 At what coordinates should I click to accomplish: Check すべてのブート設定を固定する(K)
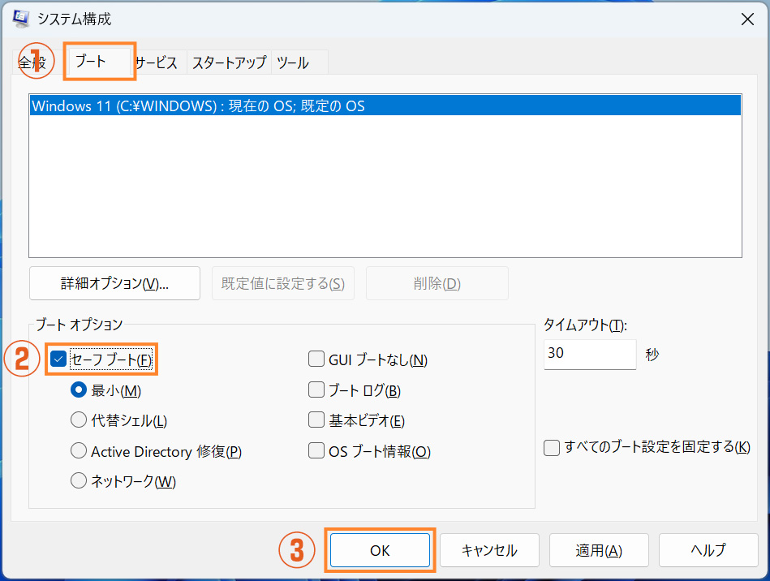point(552,447)
